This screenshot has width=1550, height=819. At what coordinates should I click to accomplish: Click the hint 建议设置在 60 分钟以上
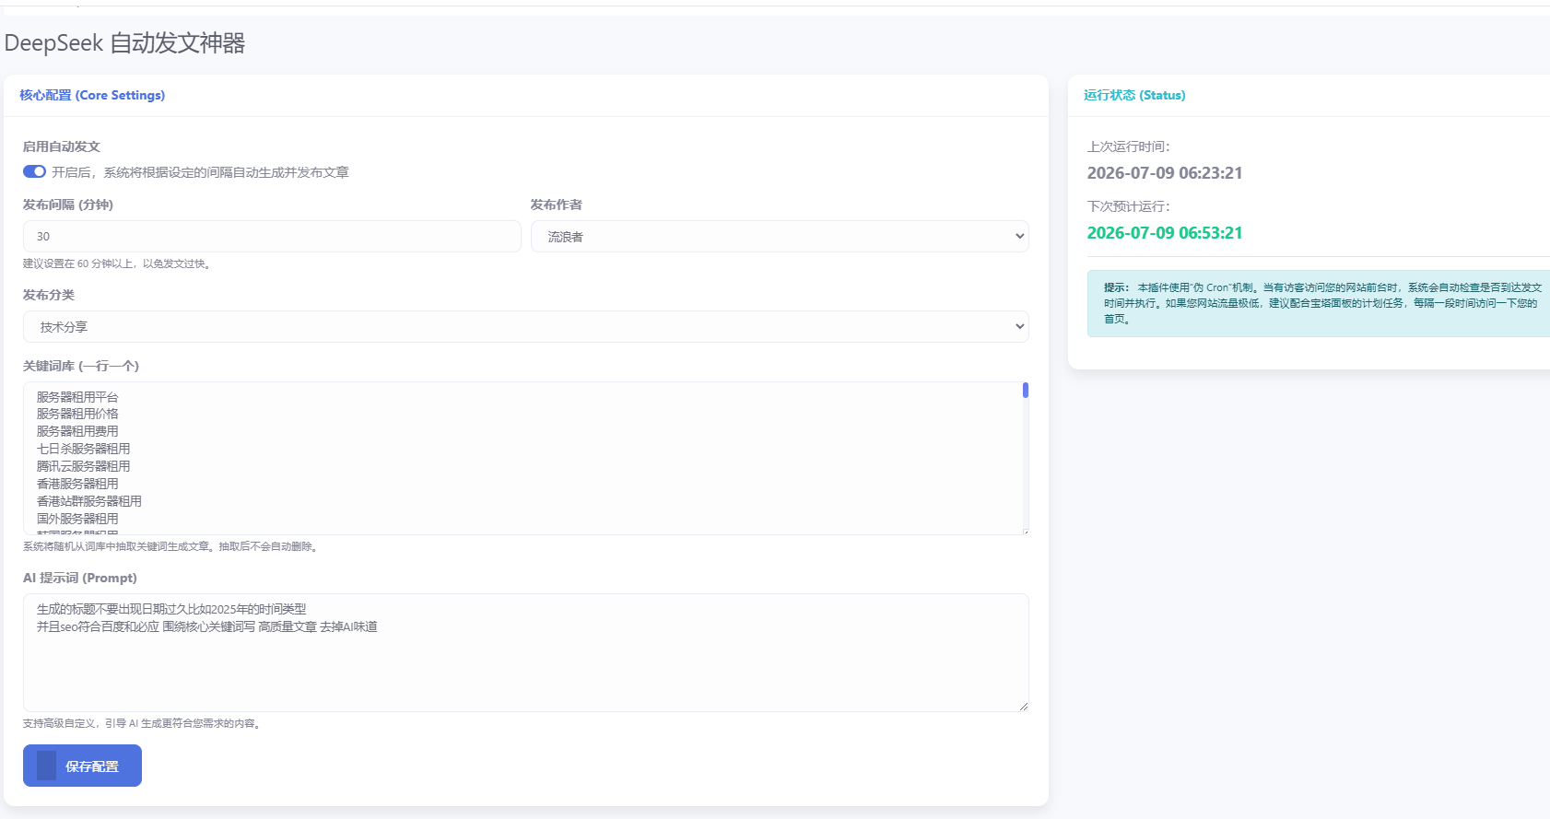click(x=119, y=263)
